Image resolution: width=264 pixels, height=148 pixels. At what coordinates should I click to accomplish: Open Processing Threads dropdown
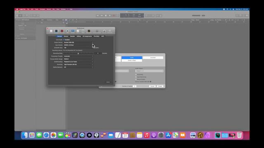[x=78, y=56]
